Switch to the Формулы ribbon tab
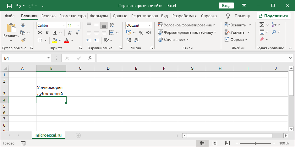Viewport: 295px width, 147px height. (99, 16)
